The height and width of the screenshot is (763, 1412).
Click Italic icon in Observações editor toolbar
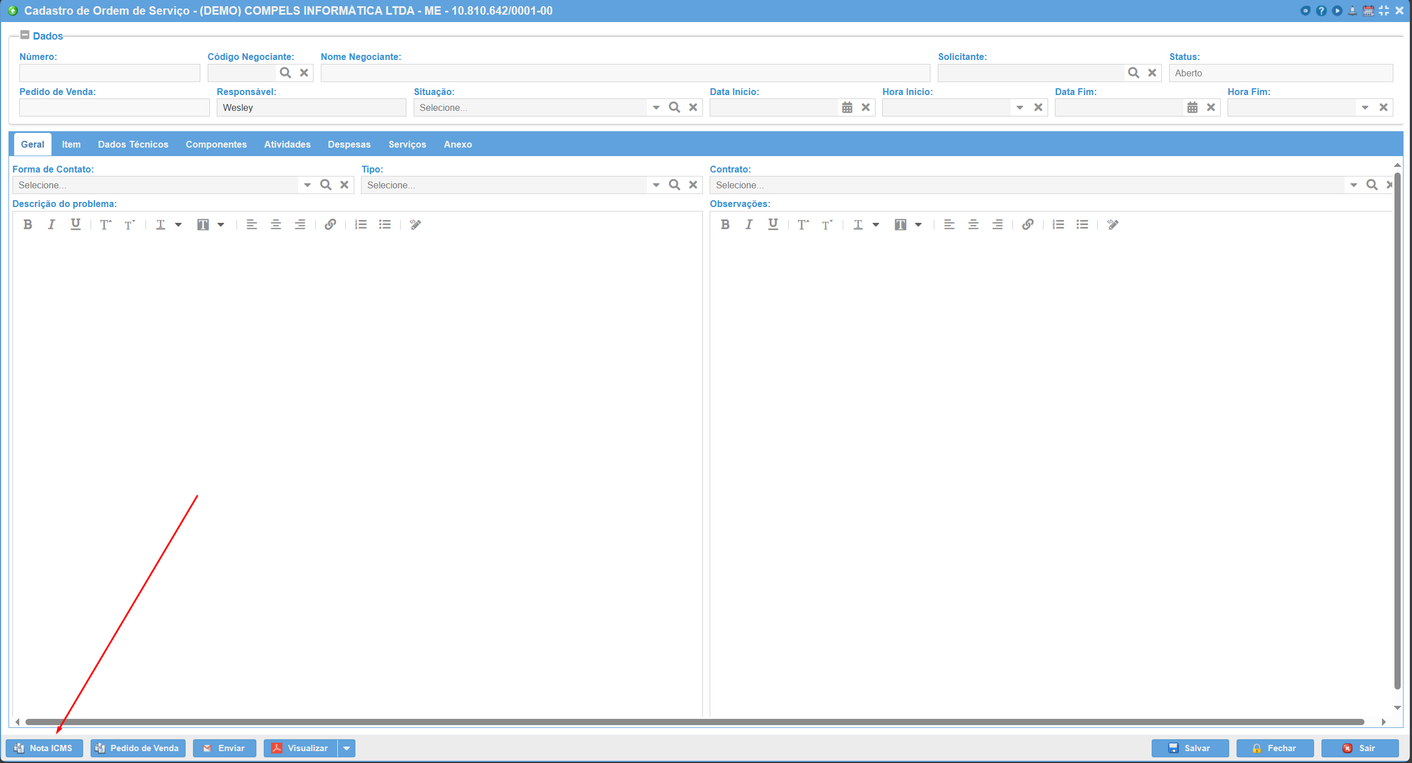tap(749, 225)
